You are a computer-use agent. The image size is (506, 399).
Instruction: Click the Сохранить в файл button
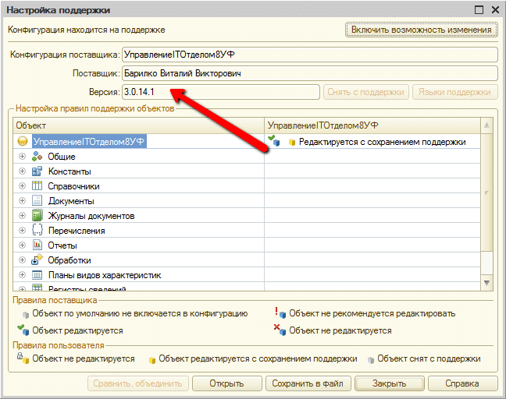[x=308, y=383]
